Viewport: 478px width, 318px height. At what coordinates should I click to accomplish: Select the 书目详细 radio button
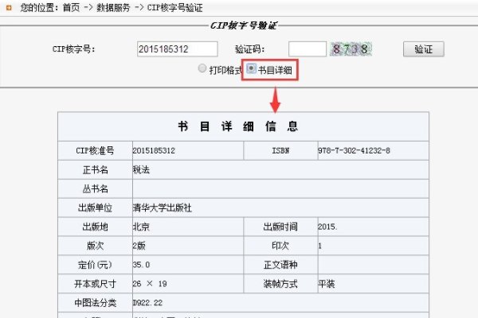pyautogui.click(x=251, y=68)
